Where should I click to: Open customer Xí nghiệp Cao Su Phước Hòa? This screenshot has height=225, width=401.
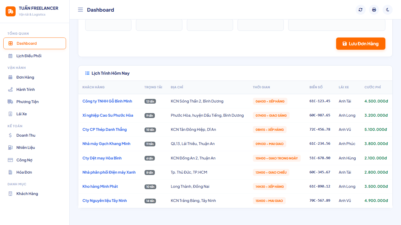pos(108,115)
